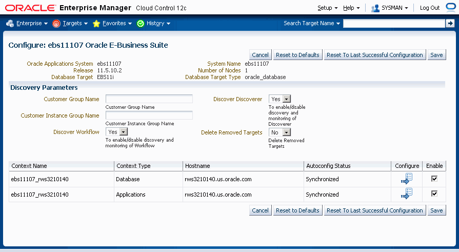Viewport: 459px width, 252px height.
Task: Click the Oracle logo in header
Action: 30,8
